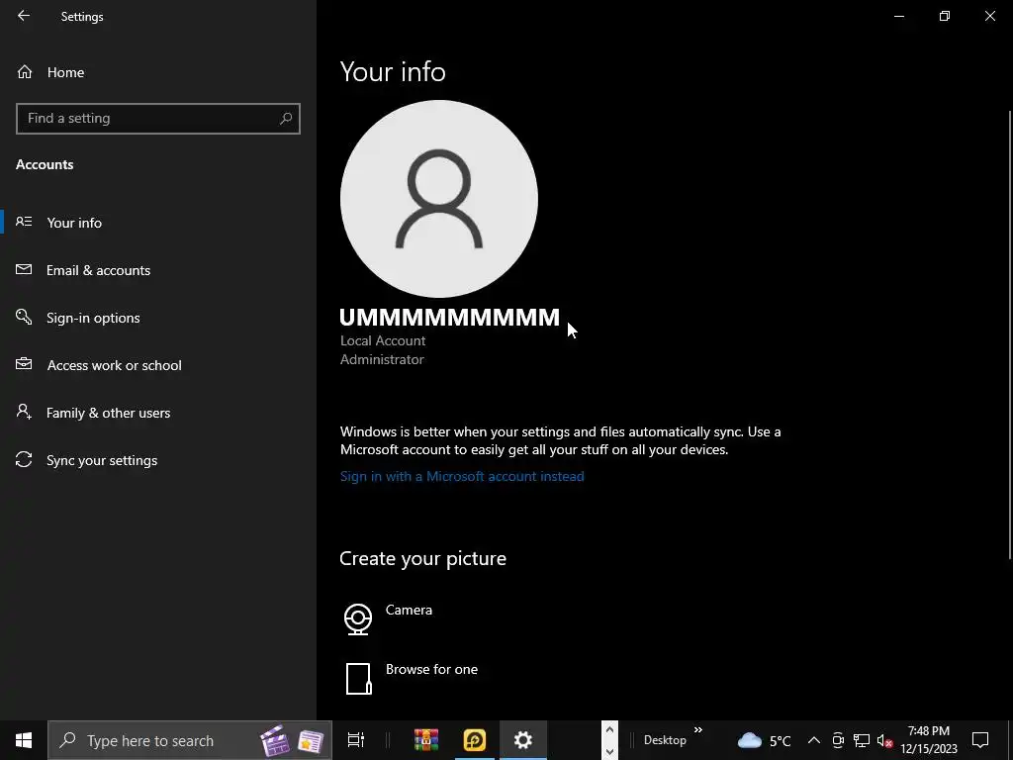Click the taskbar scroll down arrow
Screen dimensions: 1013x760
point(609,752)
